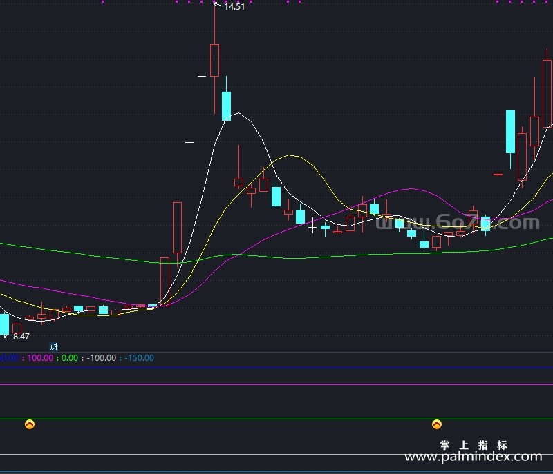Click the right orange up-arrow signal icon

[437, 424]
